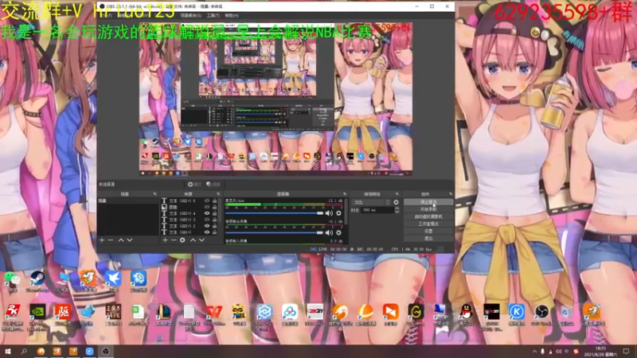This screenshot has width=637, height=358.
Task: Click 停止推流 button in controls
Action: click(428, 202)
